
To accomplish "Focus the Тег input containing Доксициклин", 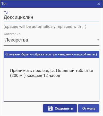I will pyautogui.click(x=51, y=17).
